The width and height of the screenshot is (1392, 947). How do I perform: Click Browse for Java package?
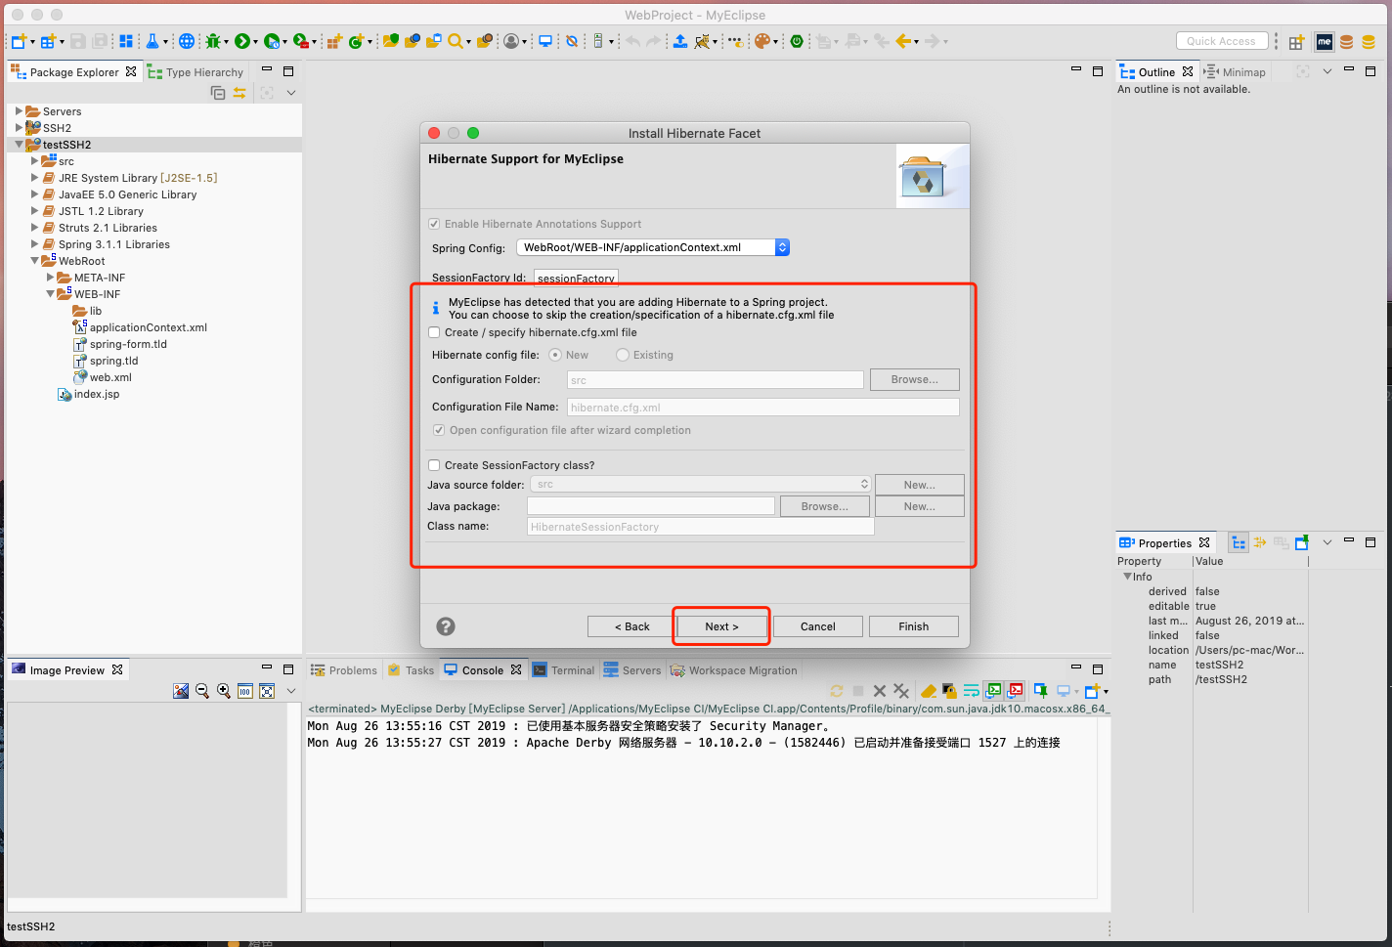pos(825,506)
